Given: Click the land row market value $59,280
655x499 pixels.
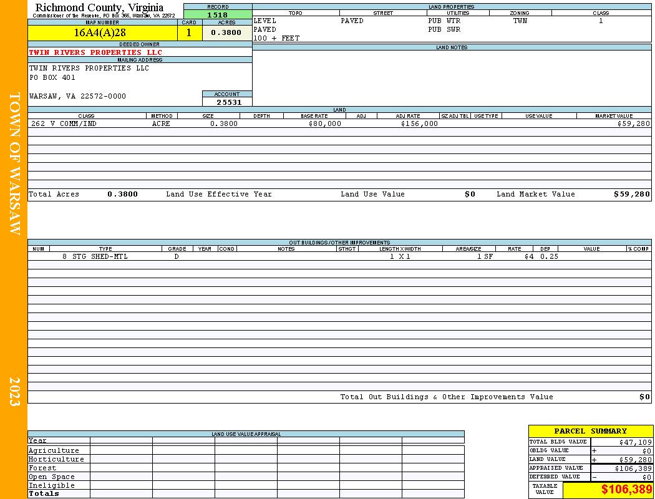Looking at the screenshot, I should 634,124.
